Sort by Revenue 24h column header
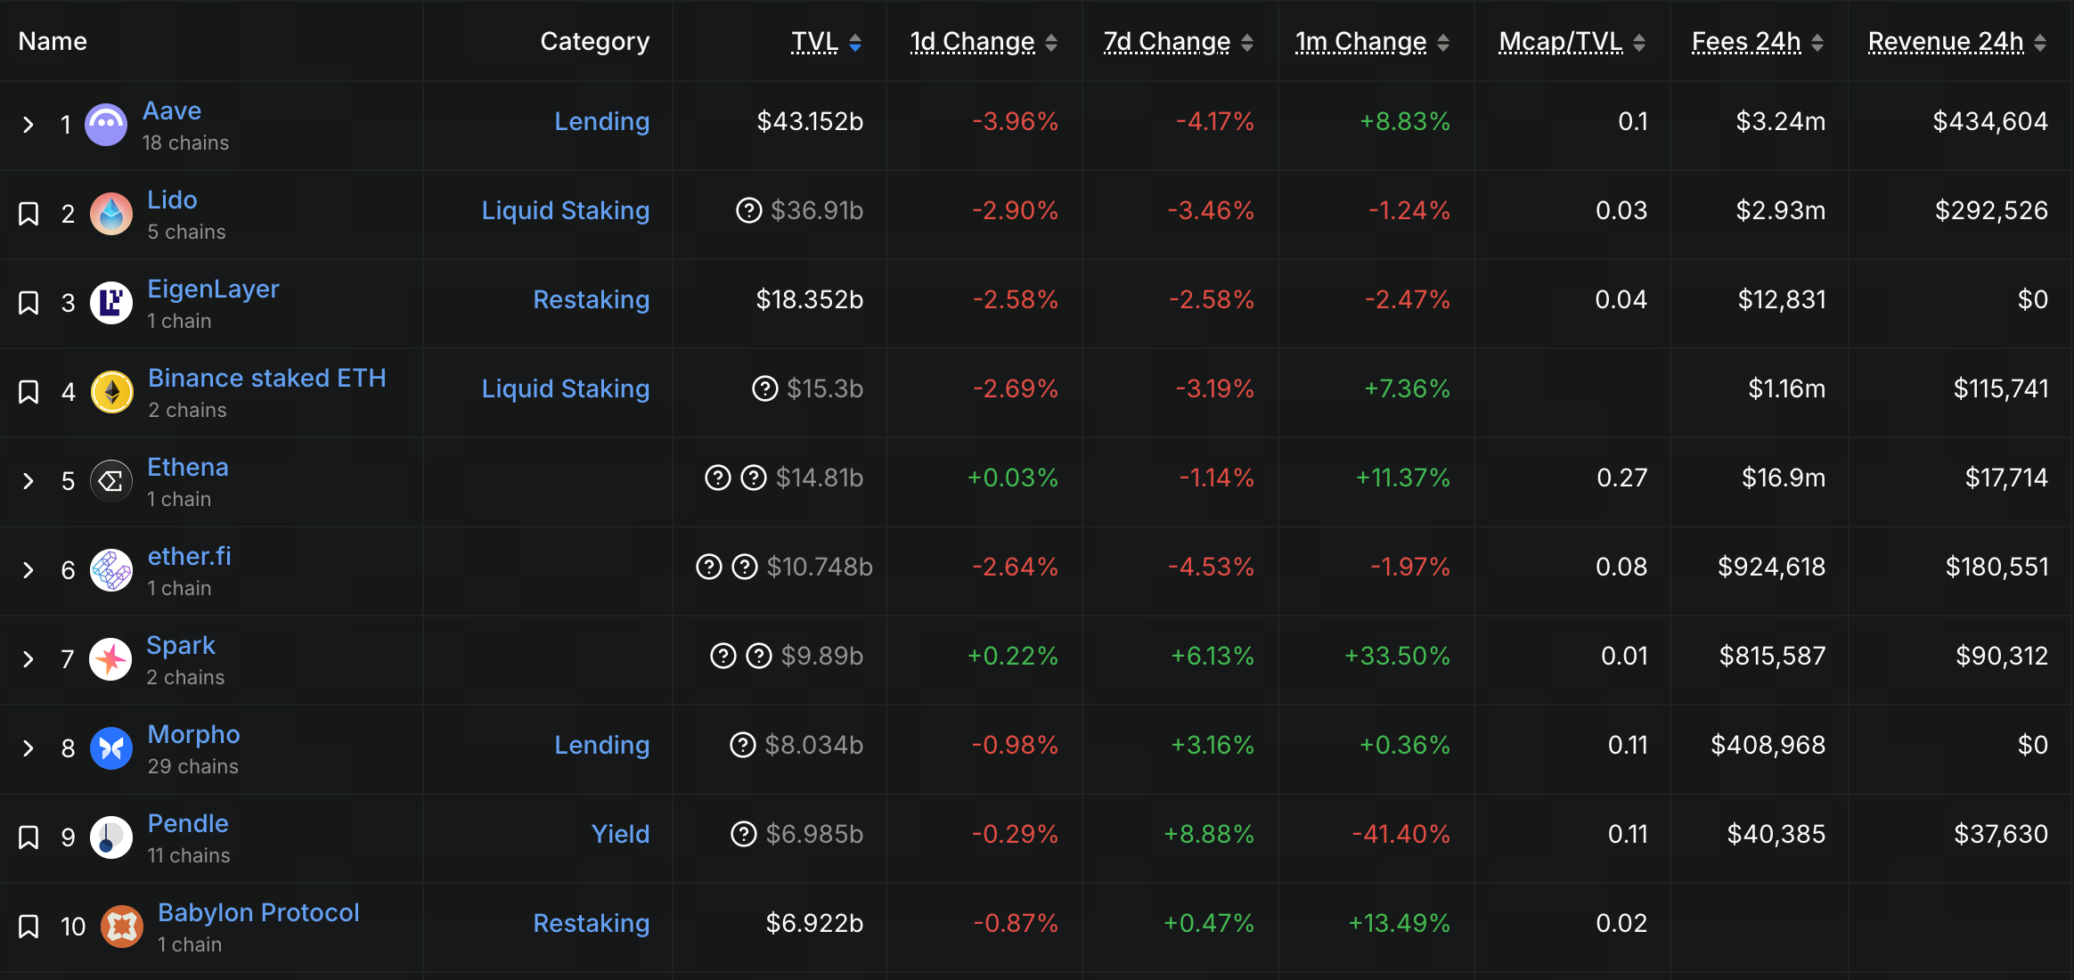Image resolution: width=2074 pixels, height=980 pixels. pyautogui.click(x=1946, y=42)
